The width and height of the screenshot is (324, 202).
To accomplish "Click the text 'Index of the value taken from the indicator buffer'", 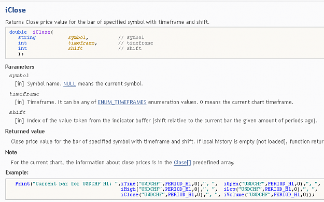I will click(89, 121).
